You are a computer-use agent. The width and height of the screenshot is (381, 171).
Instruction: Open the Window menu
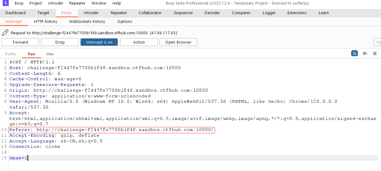coord(99,3)
